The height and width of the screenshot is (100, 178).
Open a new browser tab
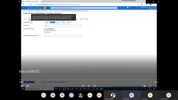(43, 1)
